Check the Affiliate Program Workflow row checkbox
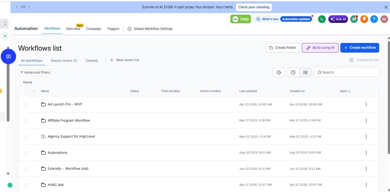Screen dimensions: 390x192 click(27, 120)
